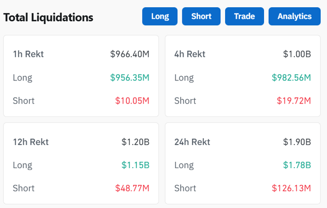Select the $10.05M short value

pyautogui.click(x=132, y=101)
